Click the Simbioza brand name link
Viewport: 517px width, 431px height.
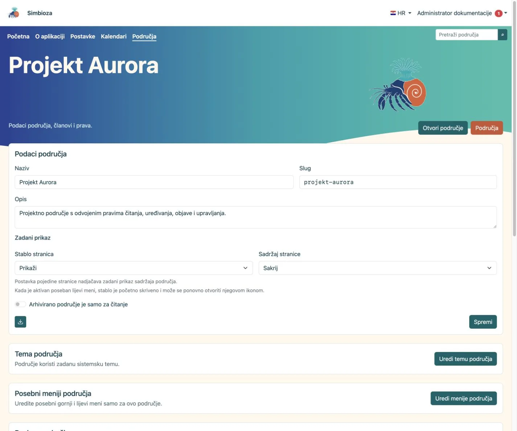click(x=40, y=13)
